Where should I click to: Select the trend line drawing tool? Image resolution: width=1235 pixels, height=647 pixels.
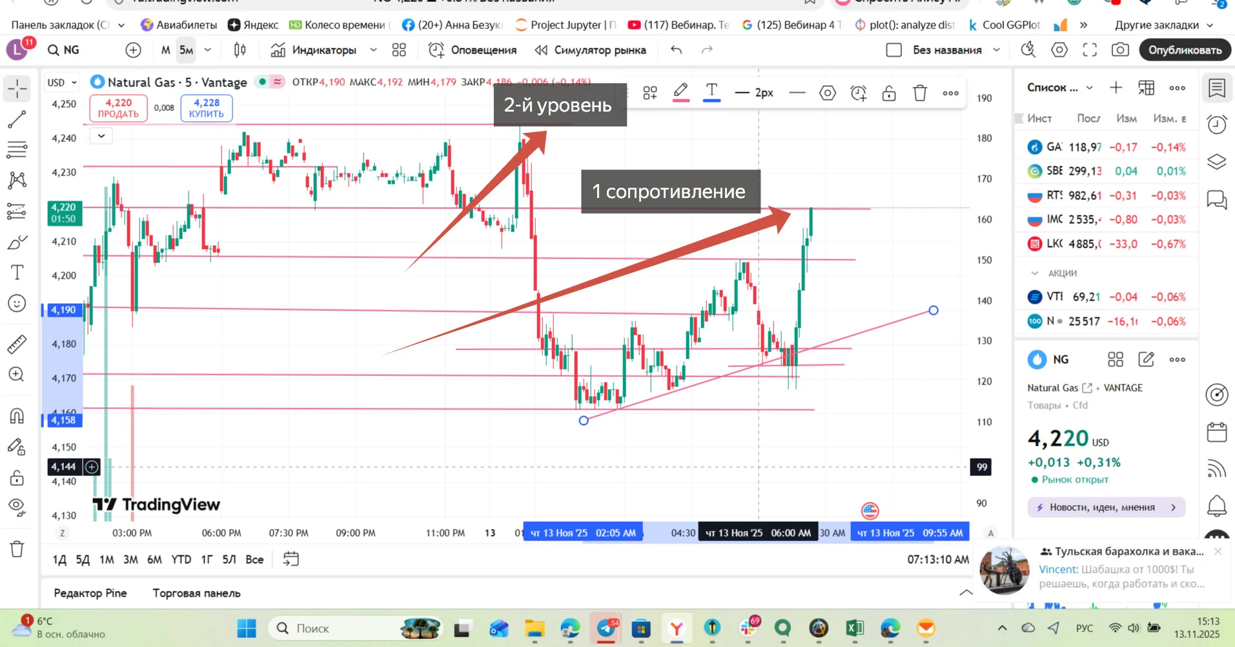[x=17, y=119]
